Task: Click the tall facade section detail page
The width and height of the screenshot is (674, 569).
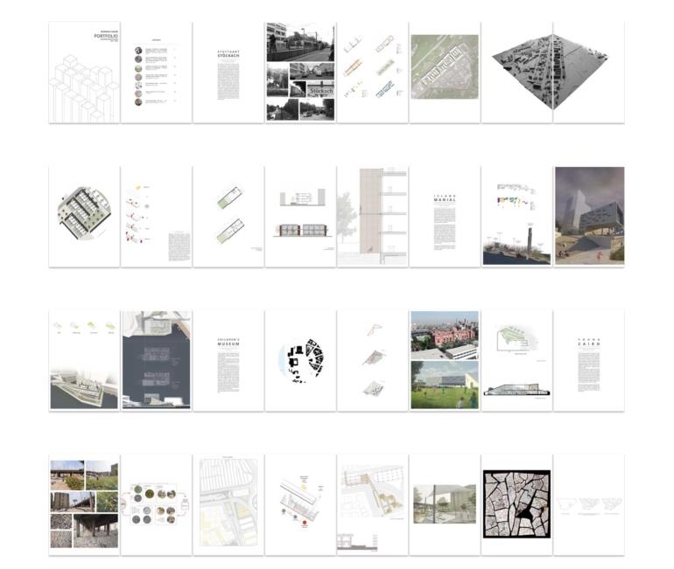Action: click(x=372, y=217)
